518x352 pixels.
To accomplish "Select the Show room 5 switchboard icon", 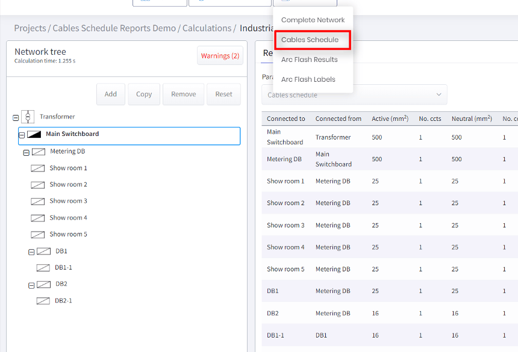I will (38, 234).
